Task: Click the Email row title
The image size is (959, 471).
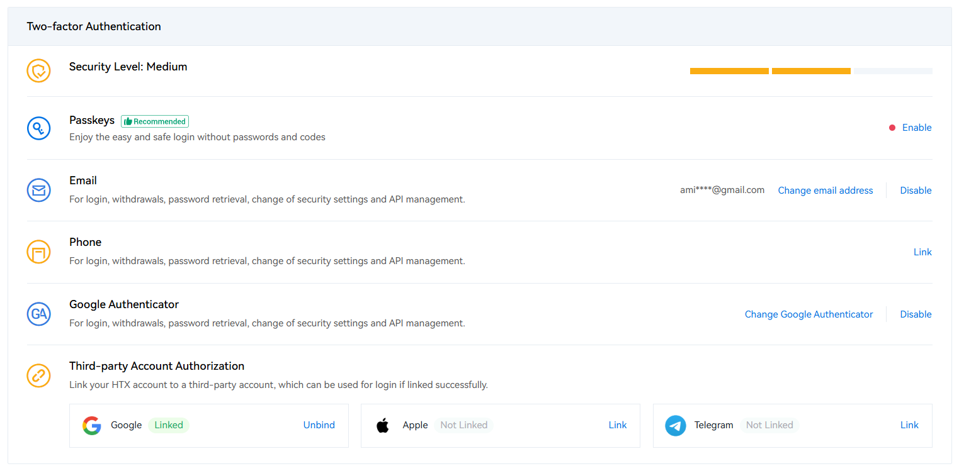Action: pos(83,180)
